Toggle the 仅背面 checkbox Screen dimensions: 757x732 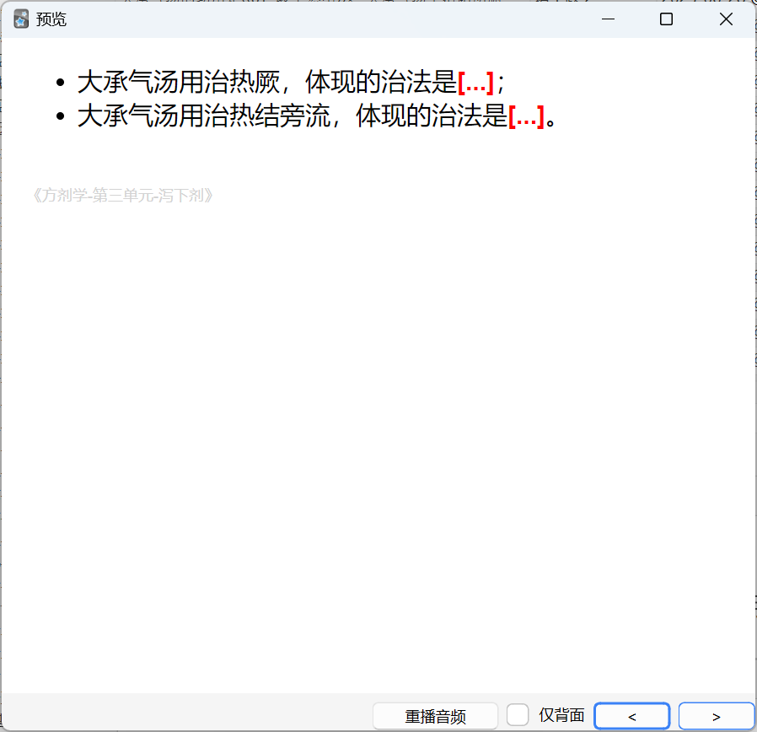pos(518,715)
